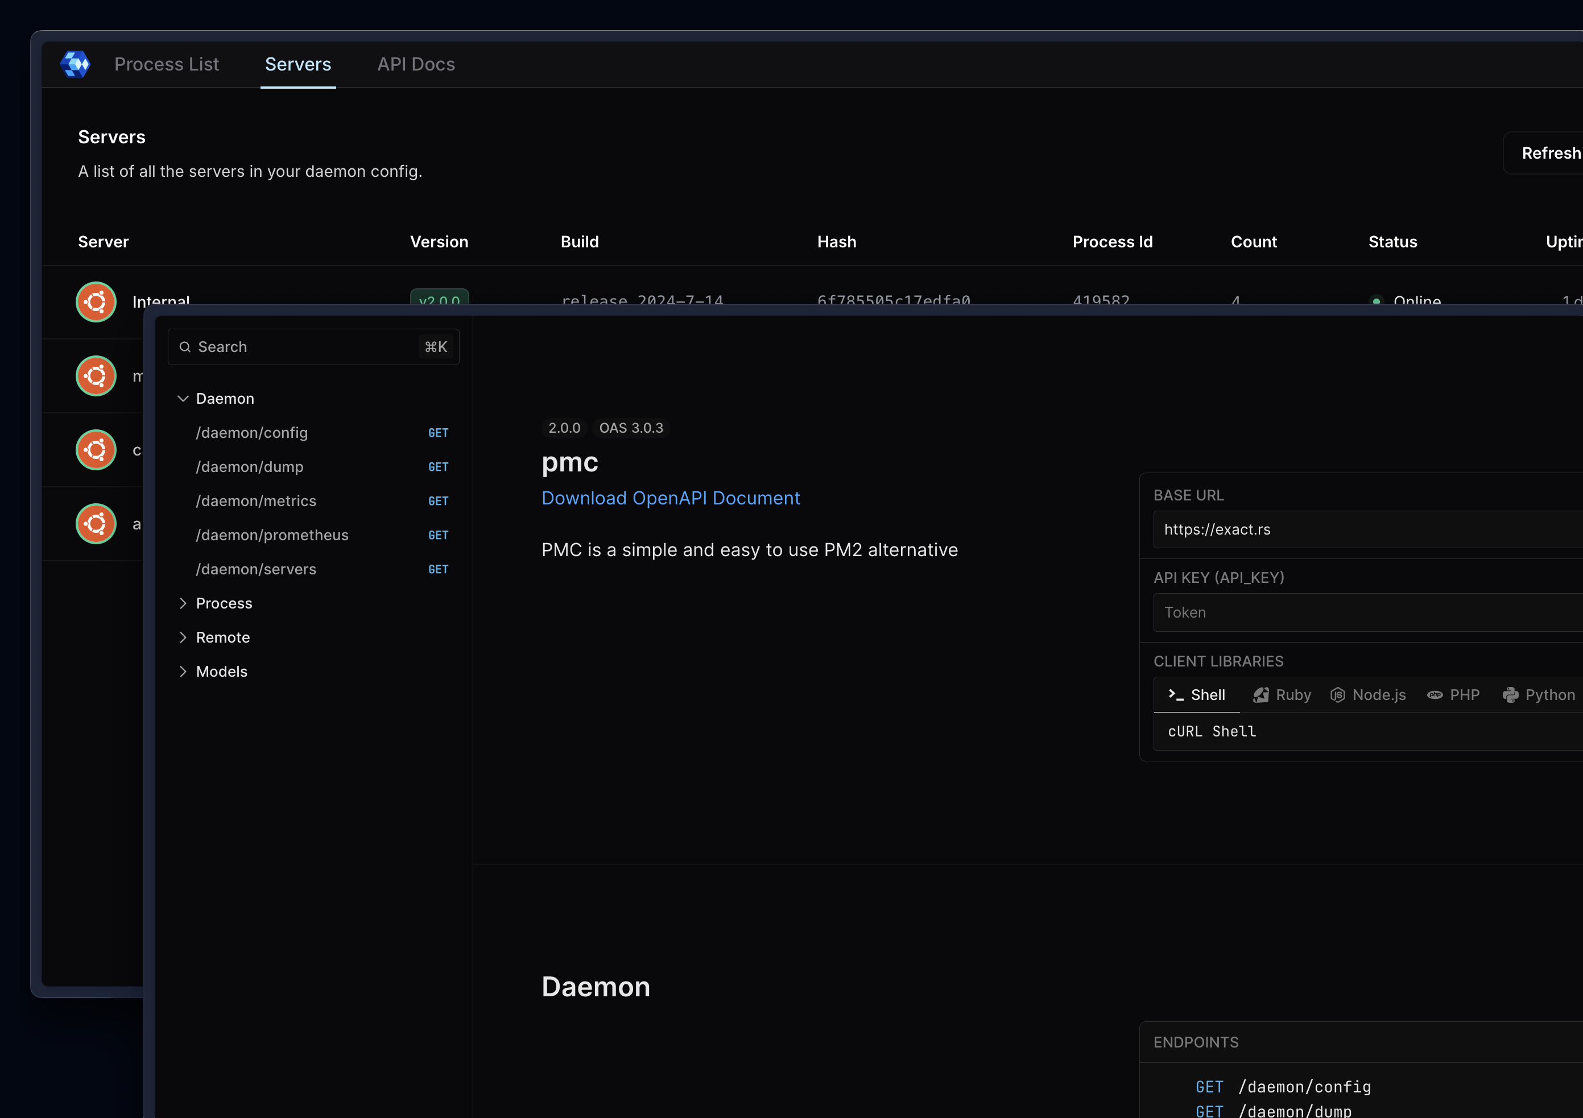Collapse the Daemon sidebar section
The width and height of the screenshot is (1583, 1118).
point(183,399)
